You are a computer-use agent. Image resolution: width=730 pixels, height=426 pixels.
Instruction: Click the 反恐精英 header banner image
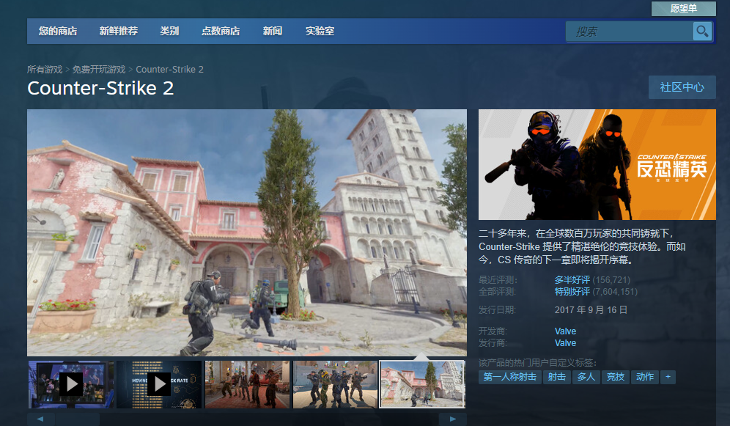click(597, 164)
